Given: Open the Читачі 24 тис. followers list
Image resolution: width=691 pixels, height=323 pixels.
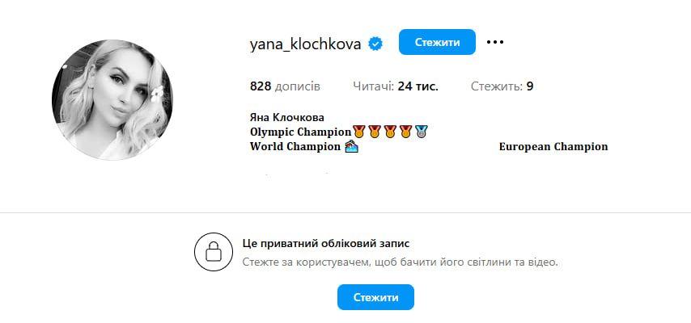Looking at the screenshot, I should click(396, 86).
